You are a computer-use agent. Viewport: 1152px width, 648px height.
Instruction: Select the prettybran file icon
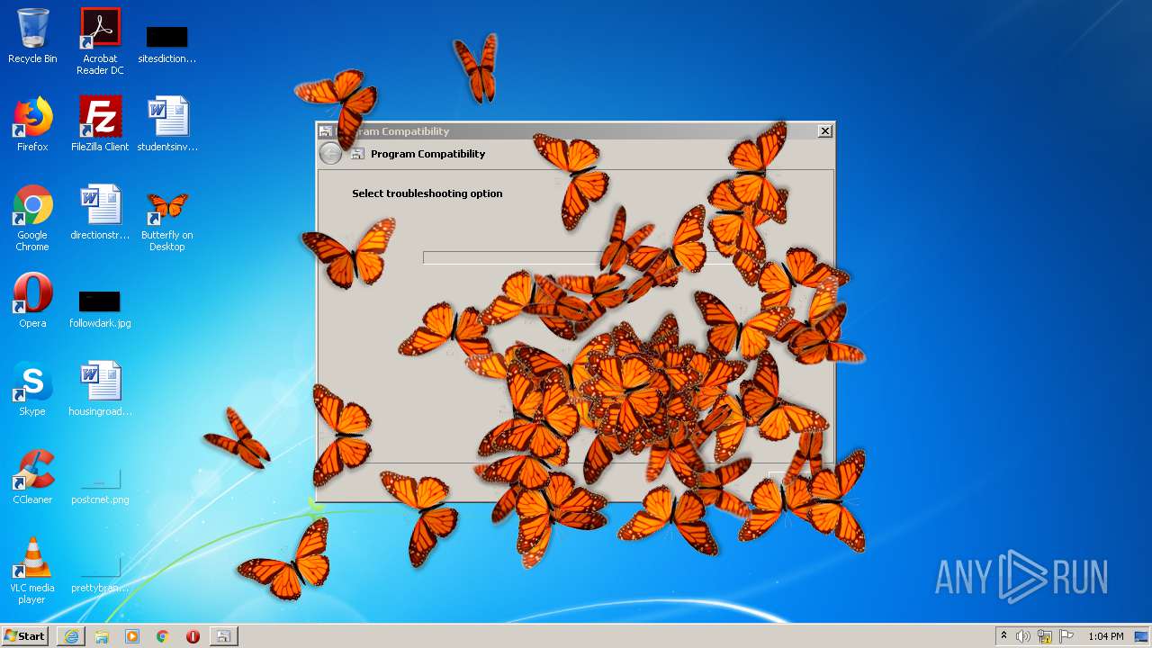[x=100, y=572]
